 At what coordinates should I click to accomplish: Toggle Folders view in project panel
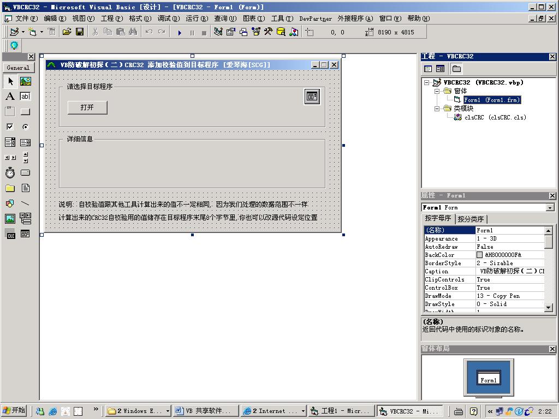[456, 69]
